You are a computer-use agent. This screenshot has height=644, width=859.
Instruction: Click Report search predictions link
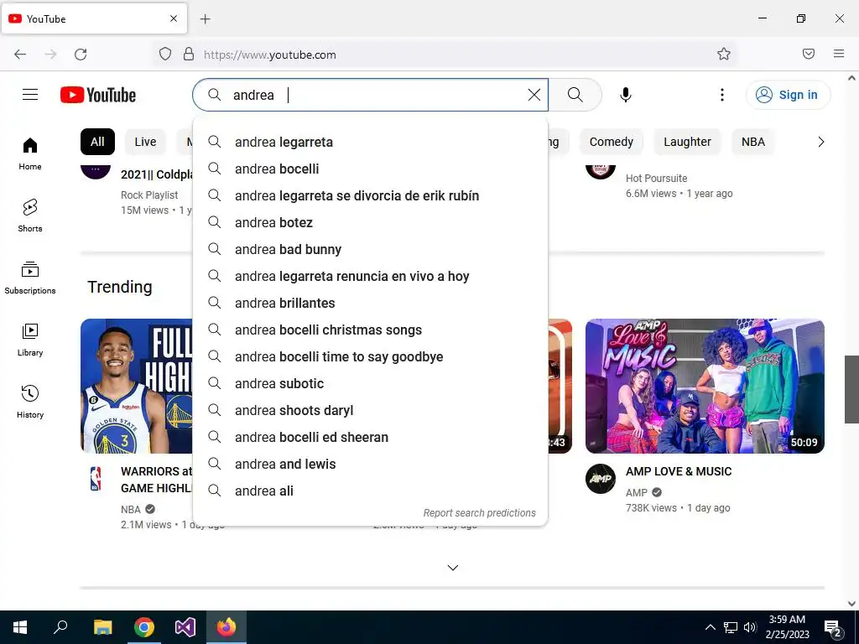point(479,513)
